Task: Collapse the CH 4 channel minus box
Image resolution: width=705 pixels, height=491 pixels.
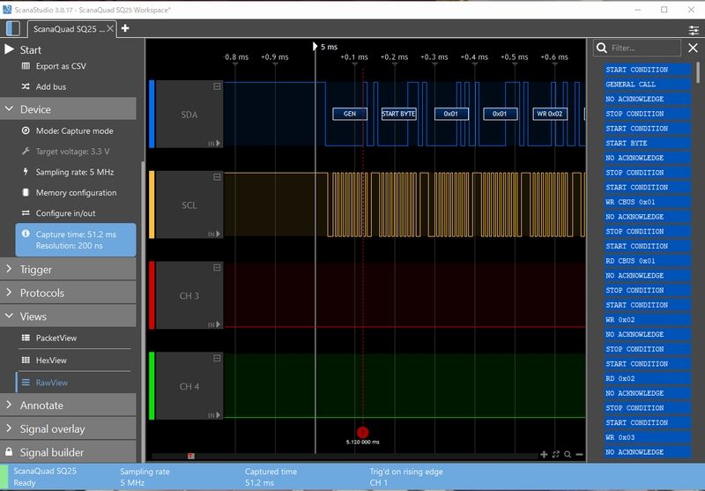Action: tap(217, 358)
